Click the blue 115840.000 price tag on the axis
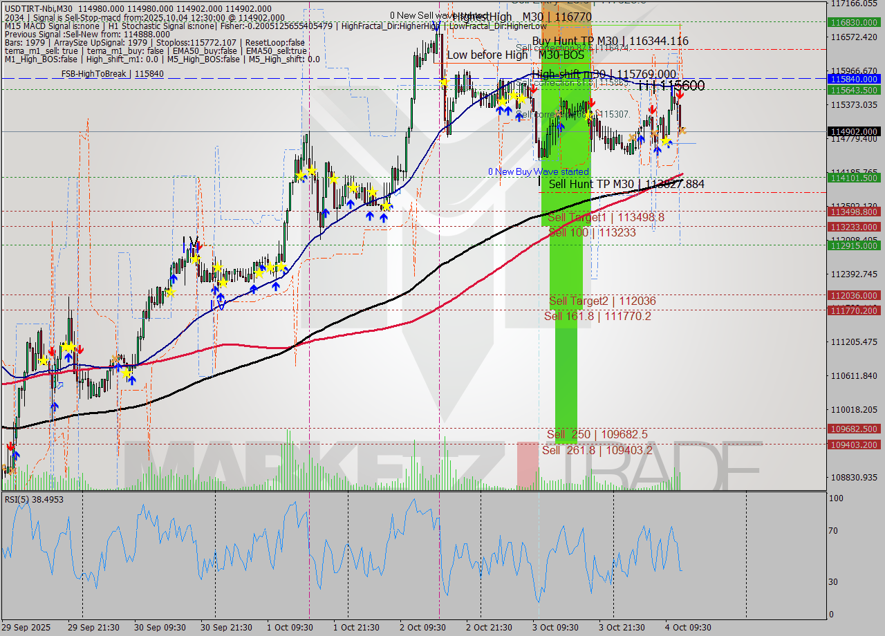 pyautogui.click(x=853, y=79)
